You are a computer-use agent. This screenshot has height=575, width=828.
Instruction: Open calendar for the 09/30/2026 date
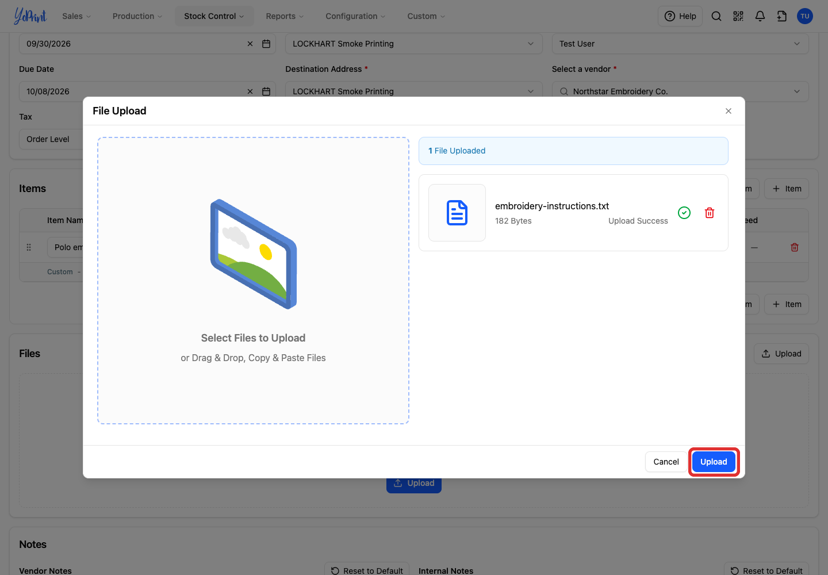pyautogui.click(x=266, y=44)
